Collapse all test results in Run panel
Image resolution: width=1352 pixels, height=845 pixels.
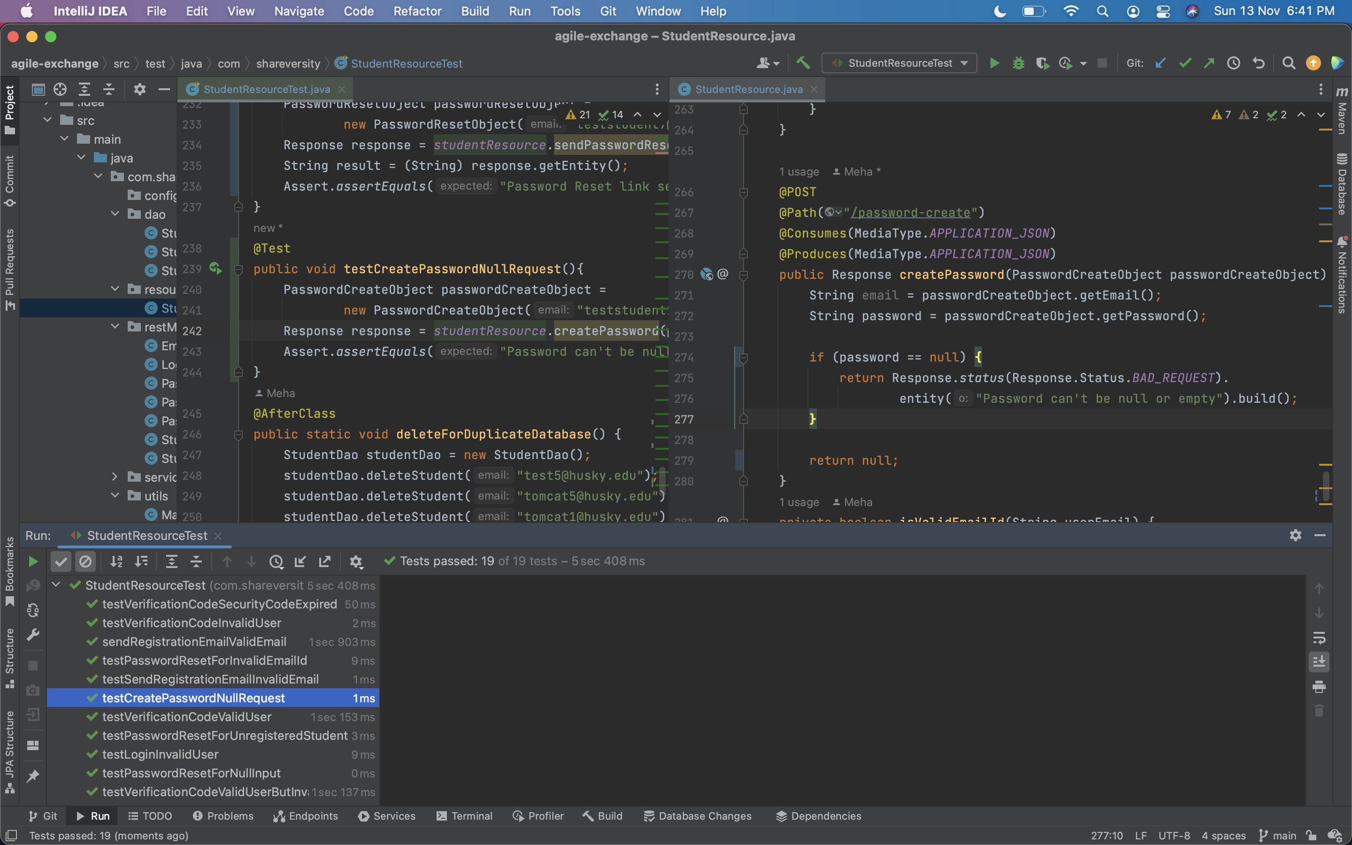point(196,561)
